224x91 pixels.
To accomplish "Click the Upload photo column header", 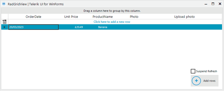I will click(184, 17).
